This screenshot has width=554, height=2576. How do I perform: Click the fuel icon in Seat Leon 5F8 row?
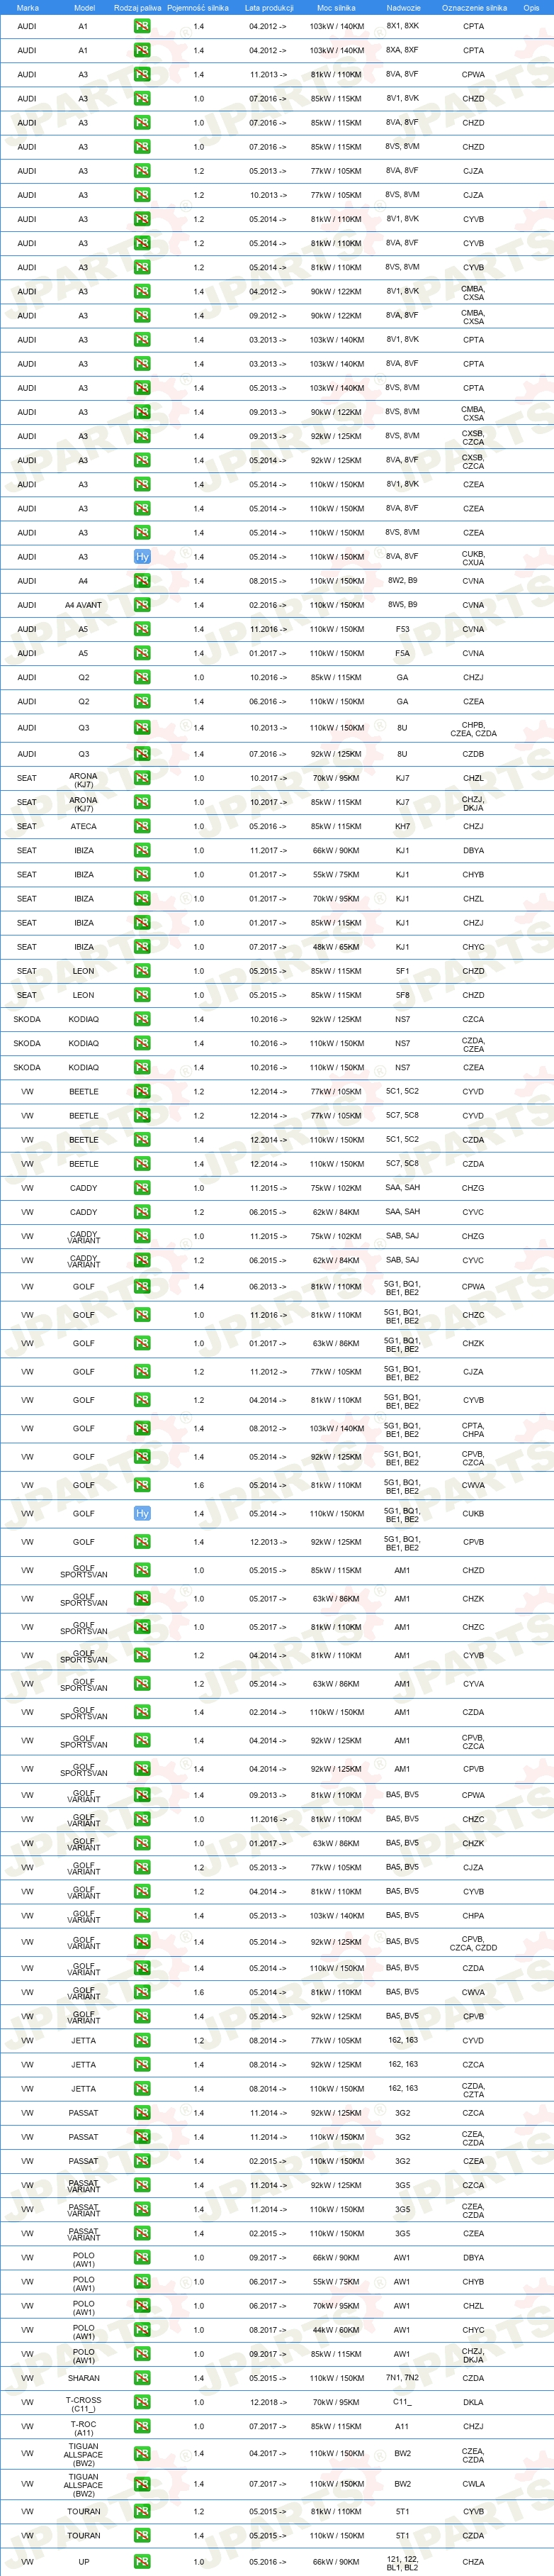click(142, 995)
